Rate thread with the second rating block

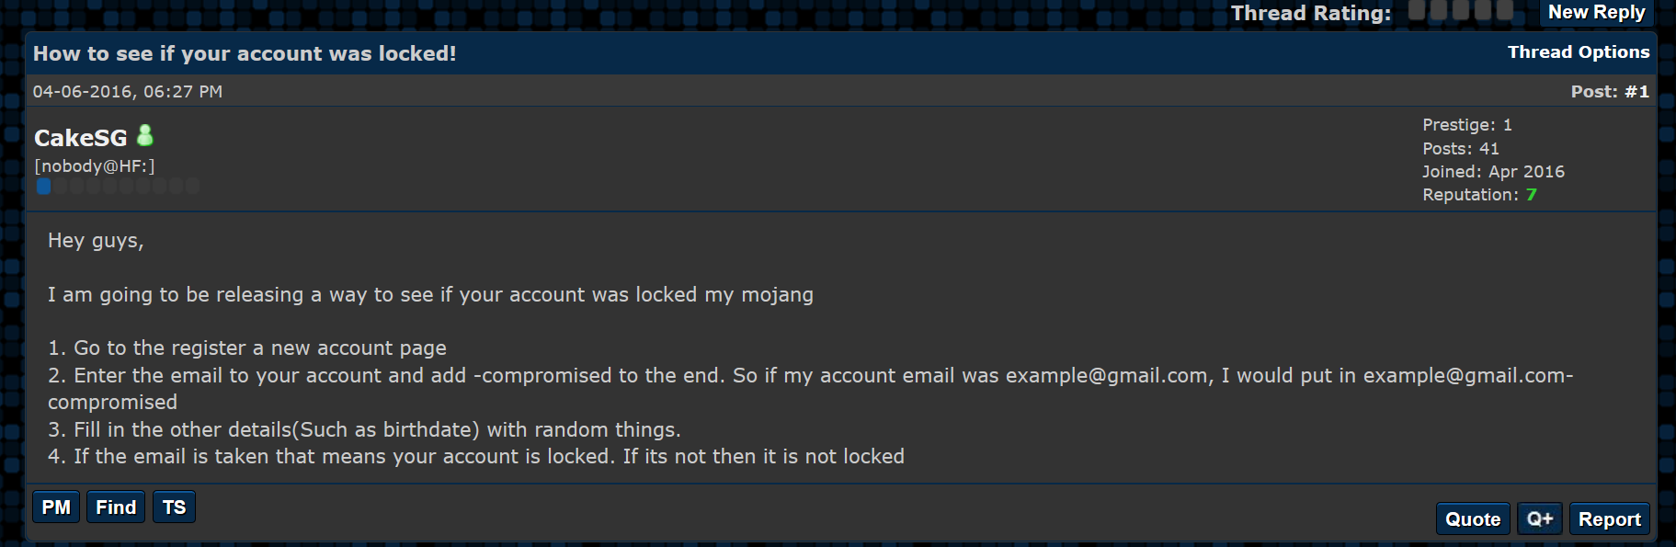click(x=1439, y=10)
